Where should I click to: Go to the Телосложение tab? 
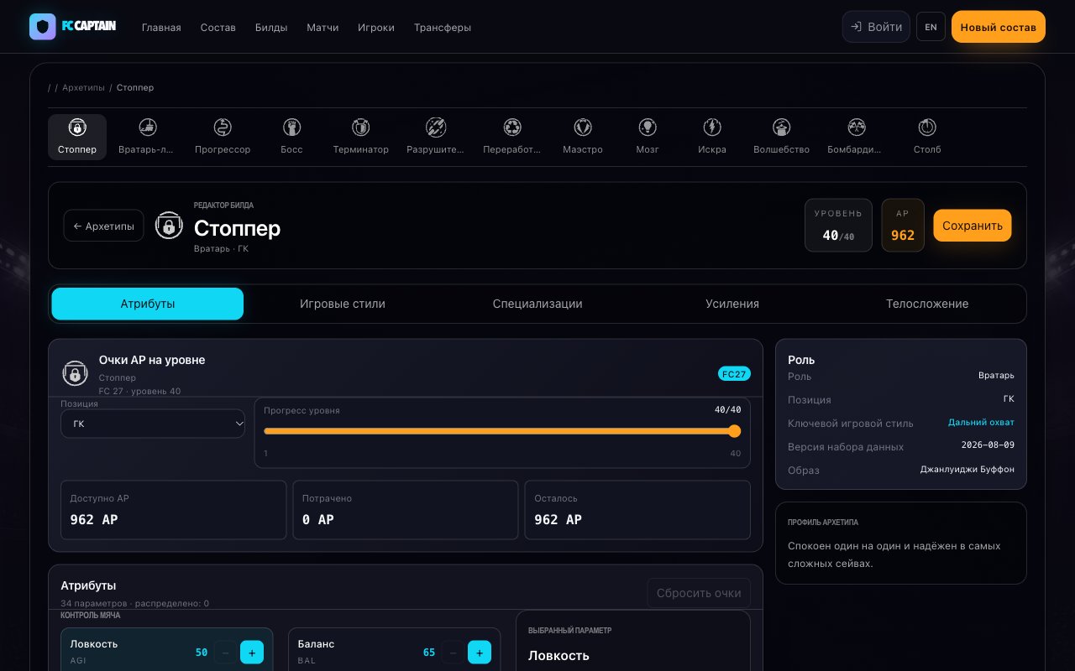927,304
